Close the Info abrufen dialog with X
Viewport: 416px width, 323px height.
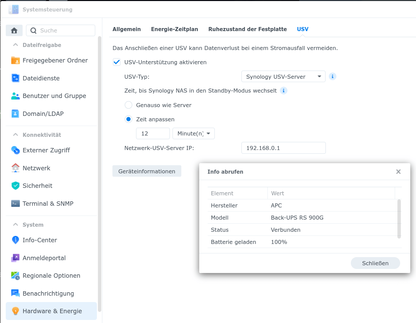click(398, 172)
